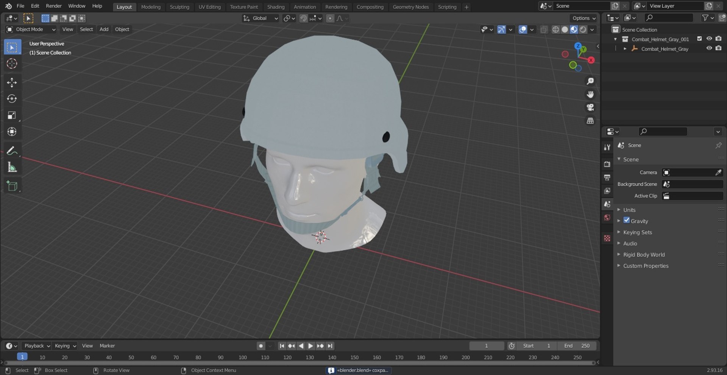Select the Cursor tool in left toolbar
Image resolution: width=727 pixels, height=375 pixels.
(x=12, y=64)
